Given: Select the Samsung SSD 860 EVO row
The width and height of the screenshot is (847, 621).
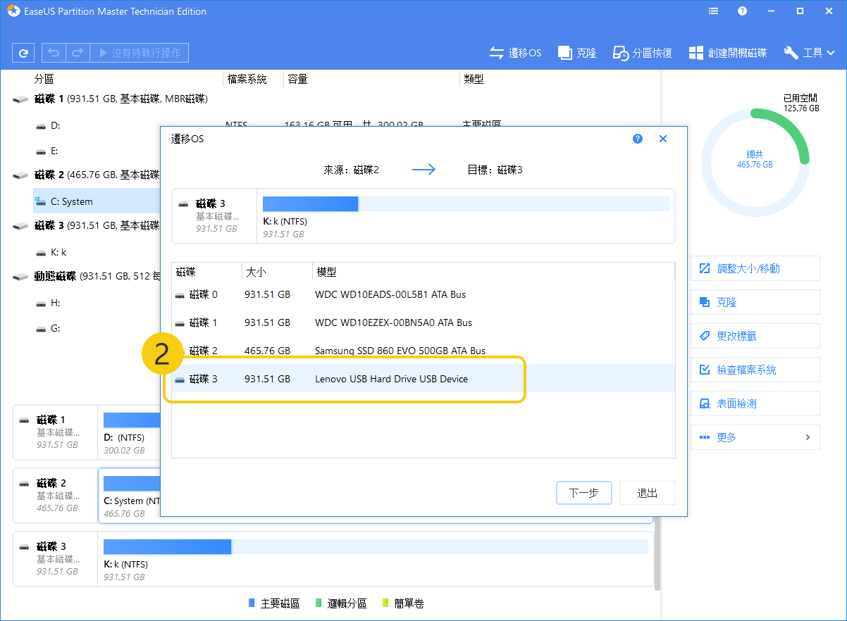Looking at the screenshot, I should coord(423,351).
